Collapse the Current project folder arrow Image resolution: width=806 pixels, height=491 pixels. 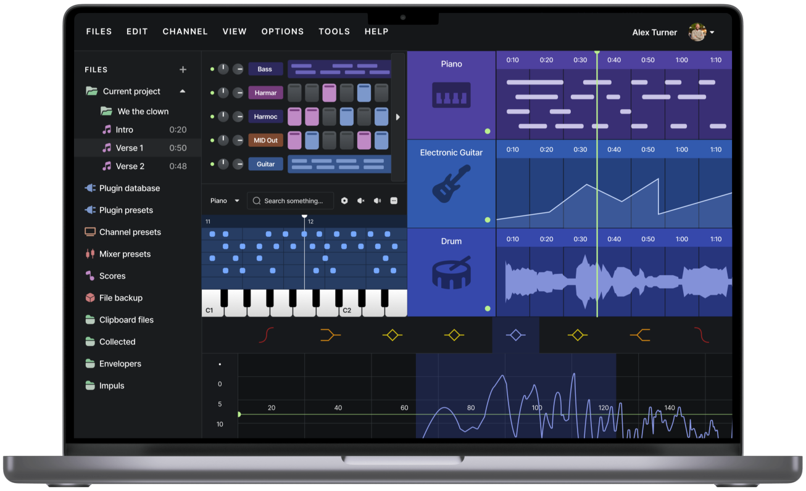[x=183, y=91]
